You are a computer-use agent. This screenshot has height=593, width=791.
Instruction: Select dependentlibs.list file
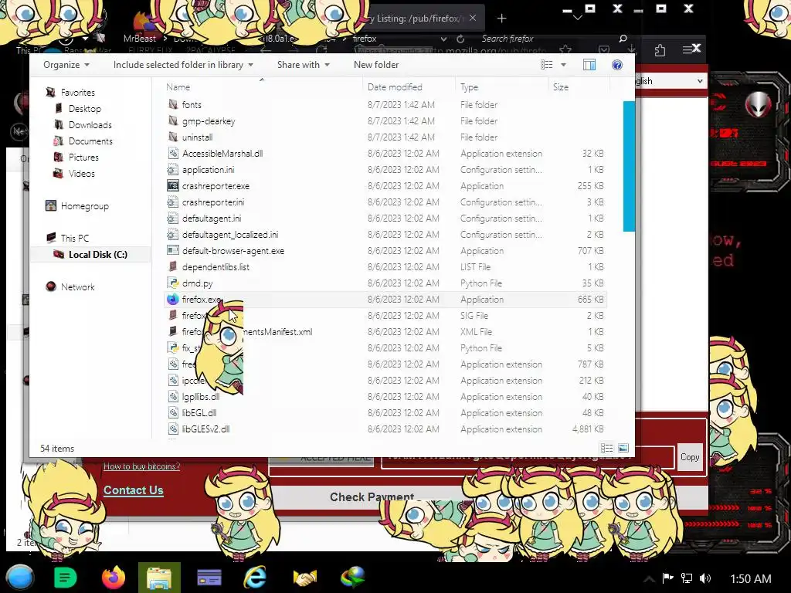point(216,266)
